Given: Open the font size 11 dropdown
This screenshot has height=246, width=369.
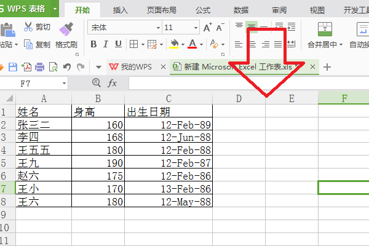Looking at the screenshot, I should (x=196, y=28).
